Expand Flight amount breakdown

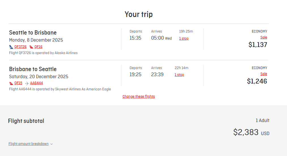29,144
